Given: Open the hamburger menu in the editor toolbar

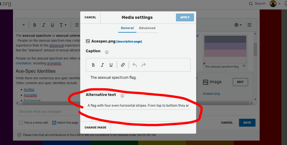Looking at the screenshot, I should point(249,25).
